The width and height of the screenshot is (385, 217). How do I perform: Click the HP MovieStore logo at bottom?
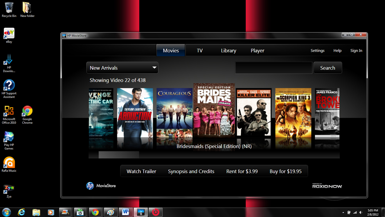101,186
